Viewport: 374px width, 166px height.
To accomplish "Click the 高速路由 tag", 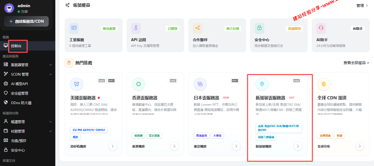I will click(202, 136).
